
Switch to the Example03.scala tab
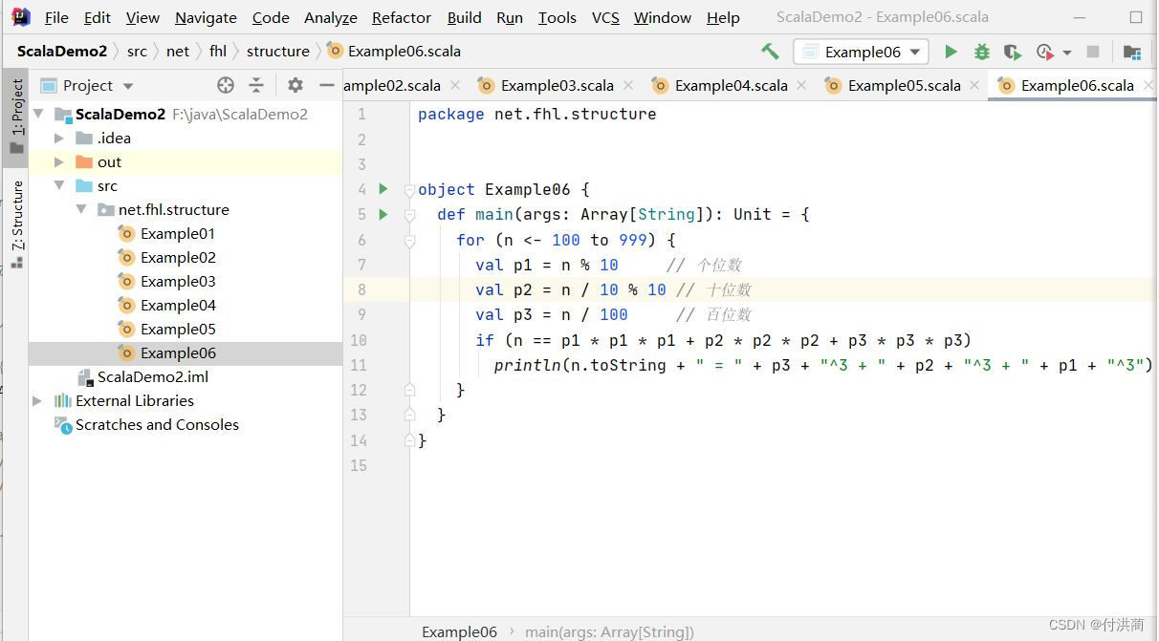tap(557, 85)
